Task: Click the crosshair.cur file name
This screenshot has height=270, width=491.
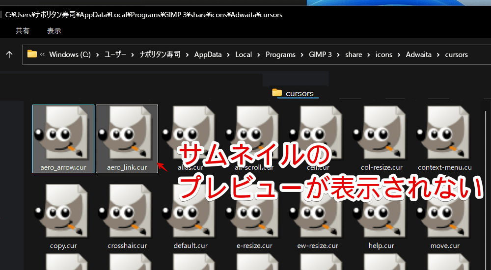Action: (x=127, y=246)
